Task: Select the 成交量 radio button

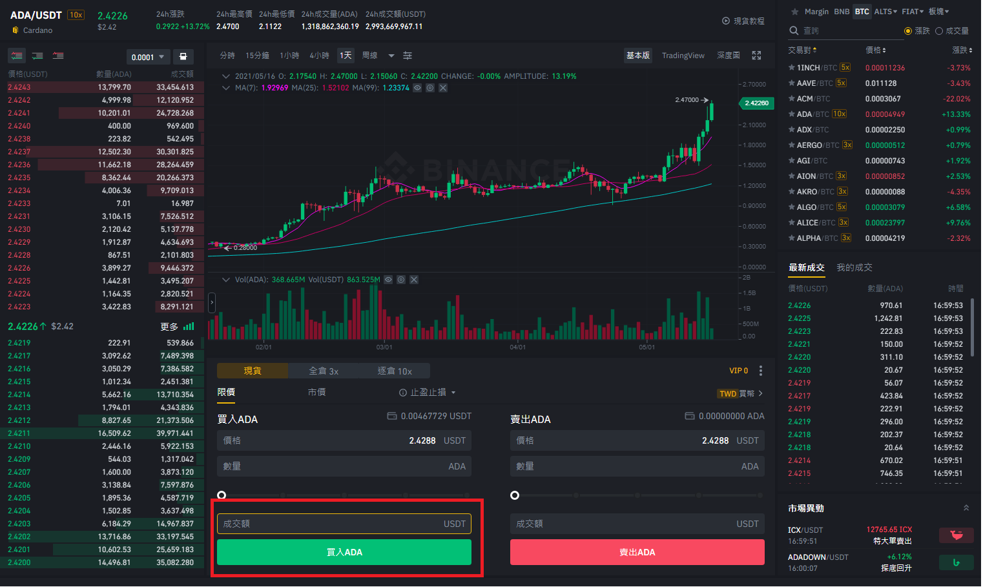Action: (x=939, y=31)
